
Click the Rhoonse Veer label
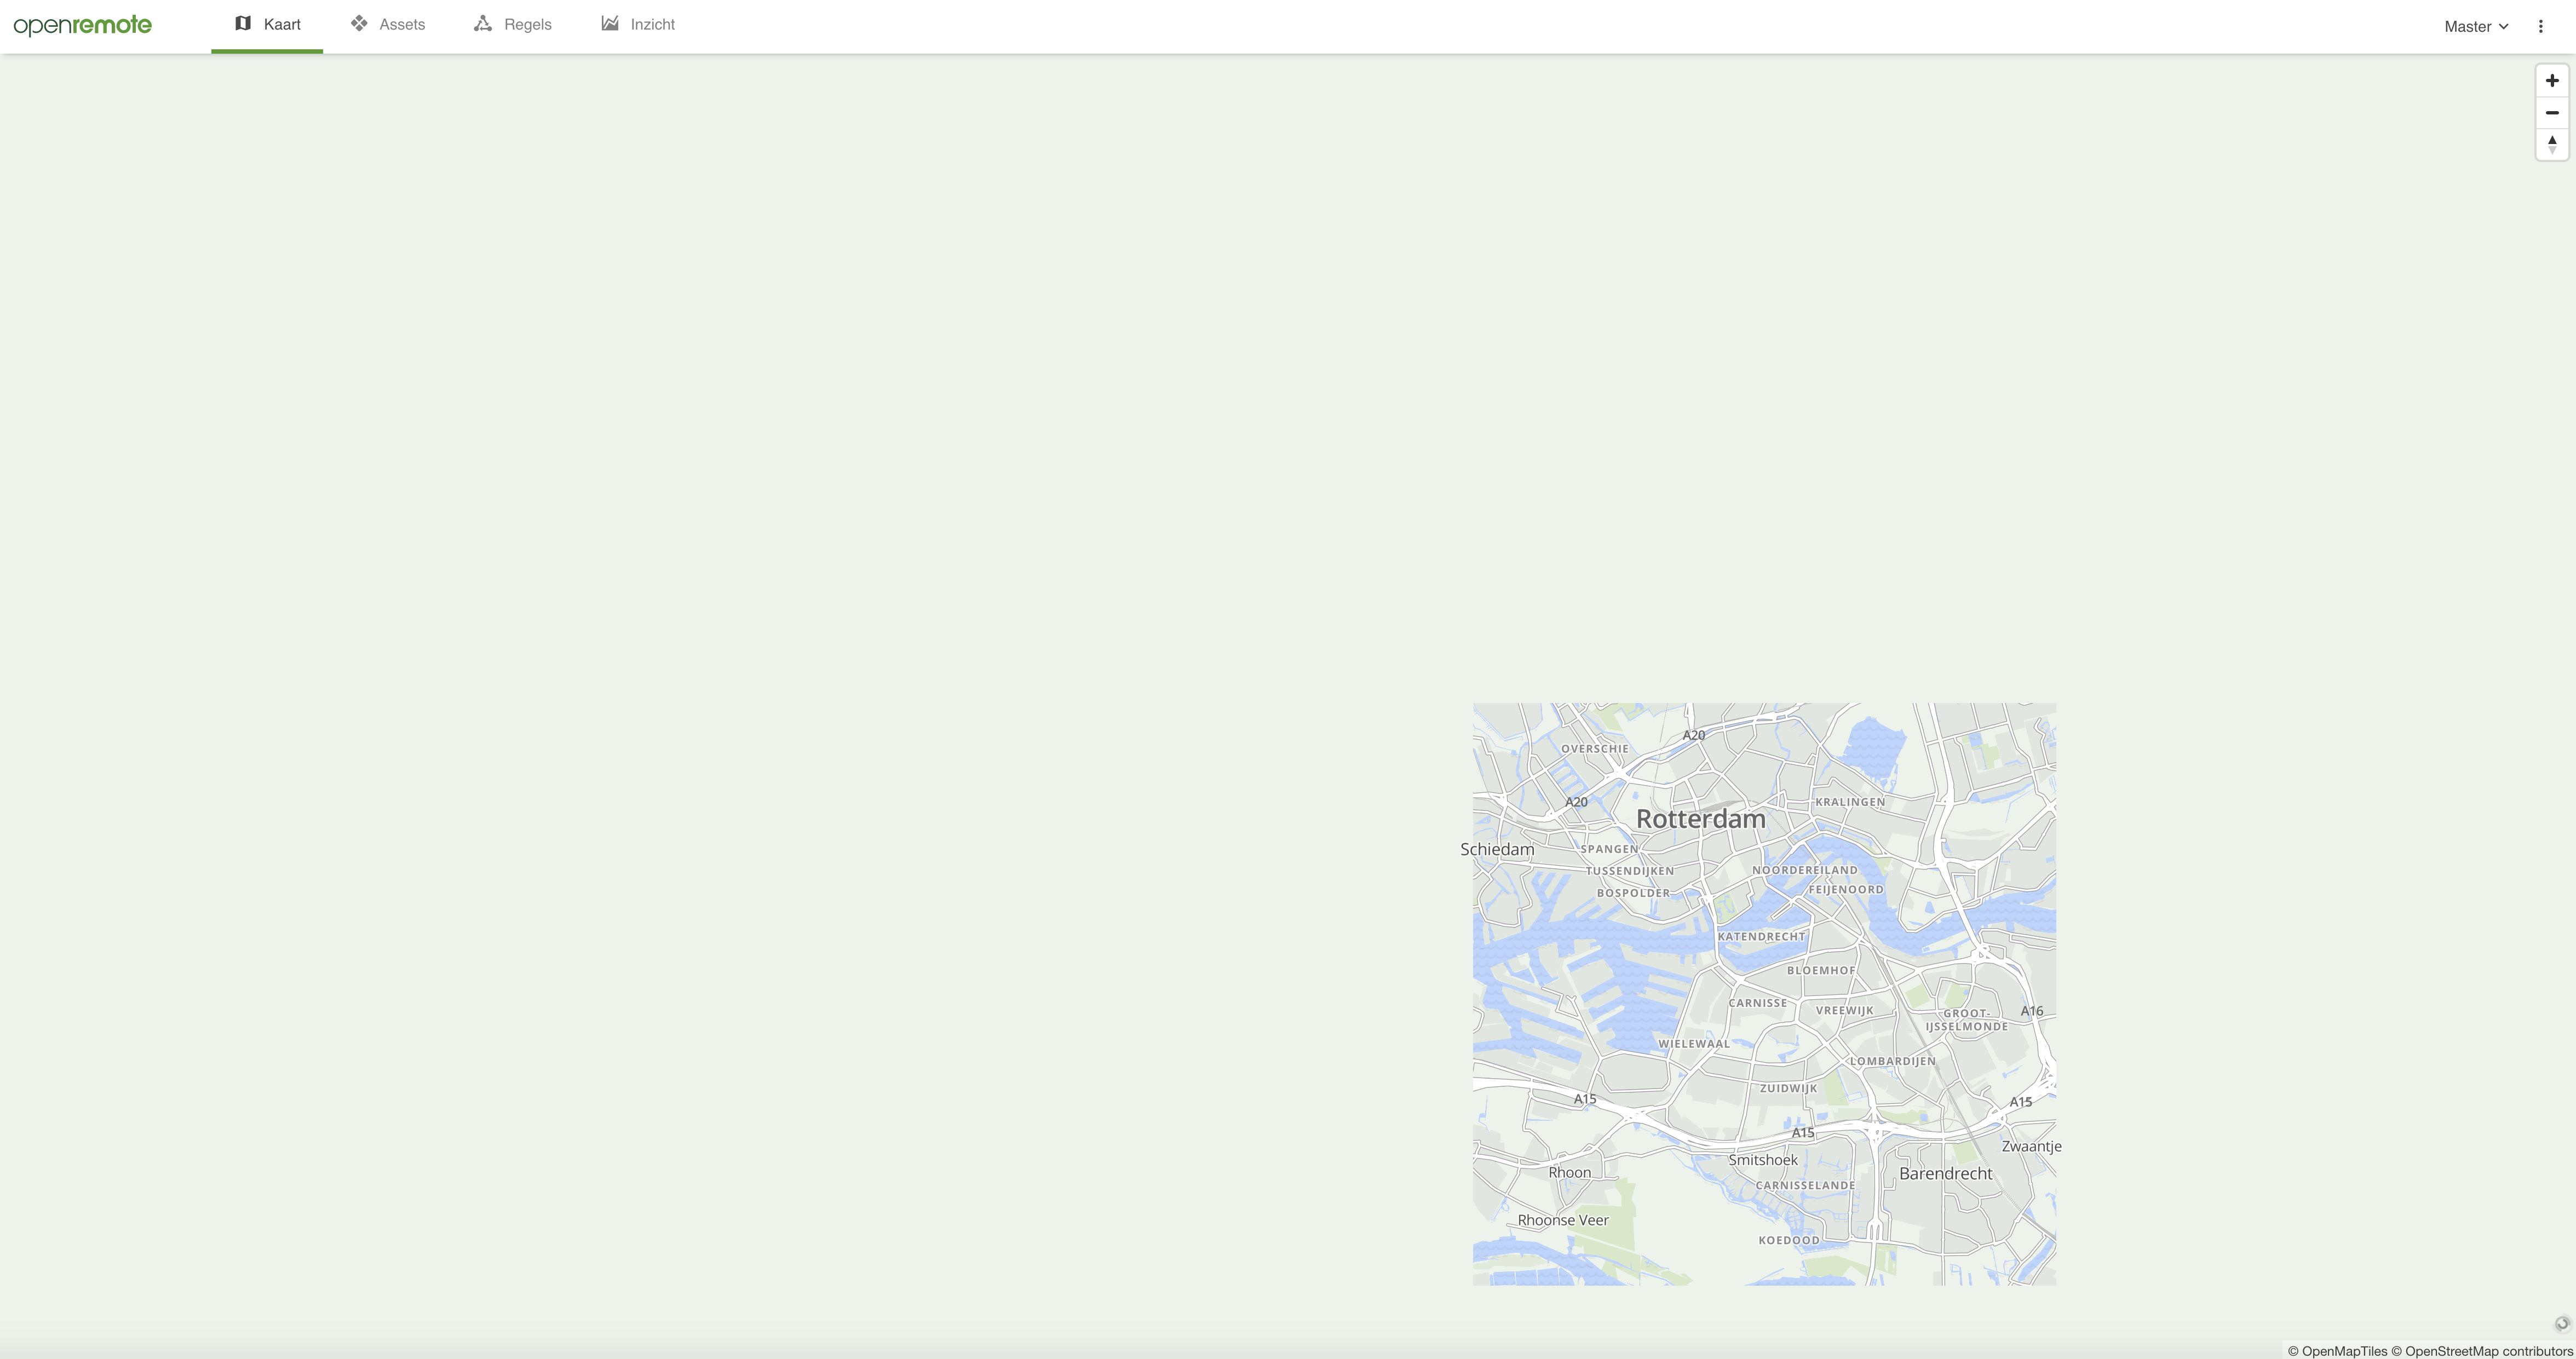point(1563,1220)
